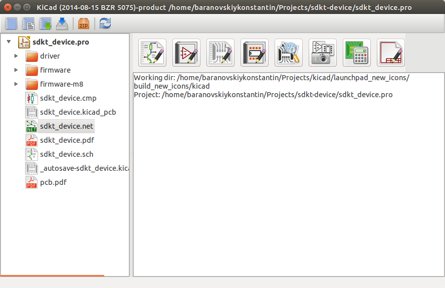This screenshot has height=288, width=445.
Task: Select sdkt_device.sch in project tree
Action: click(x=66, y=154)
